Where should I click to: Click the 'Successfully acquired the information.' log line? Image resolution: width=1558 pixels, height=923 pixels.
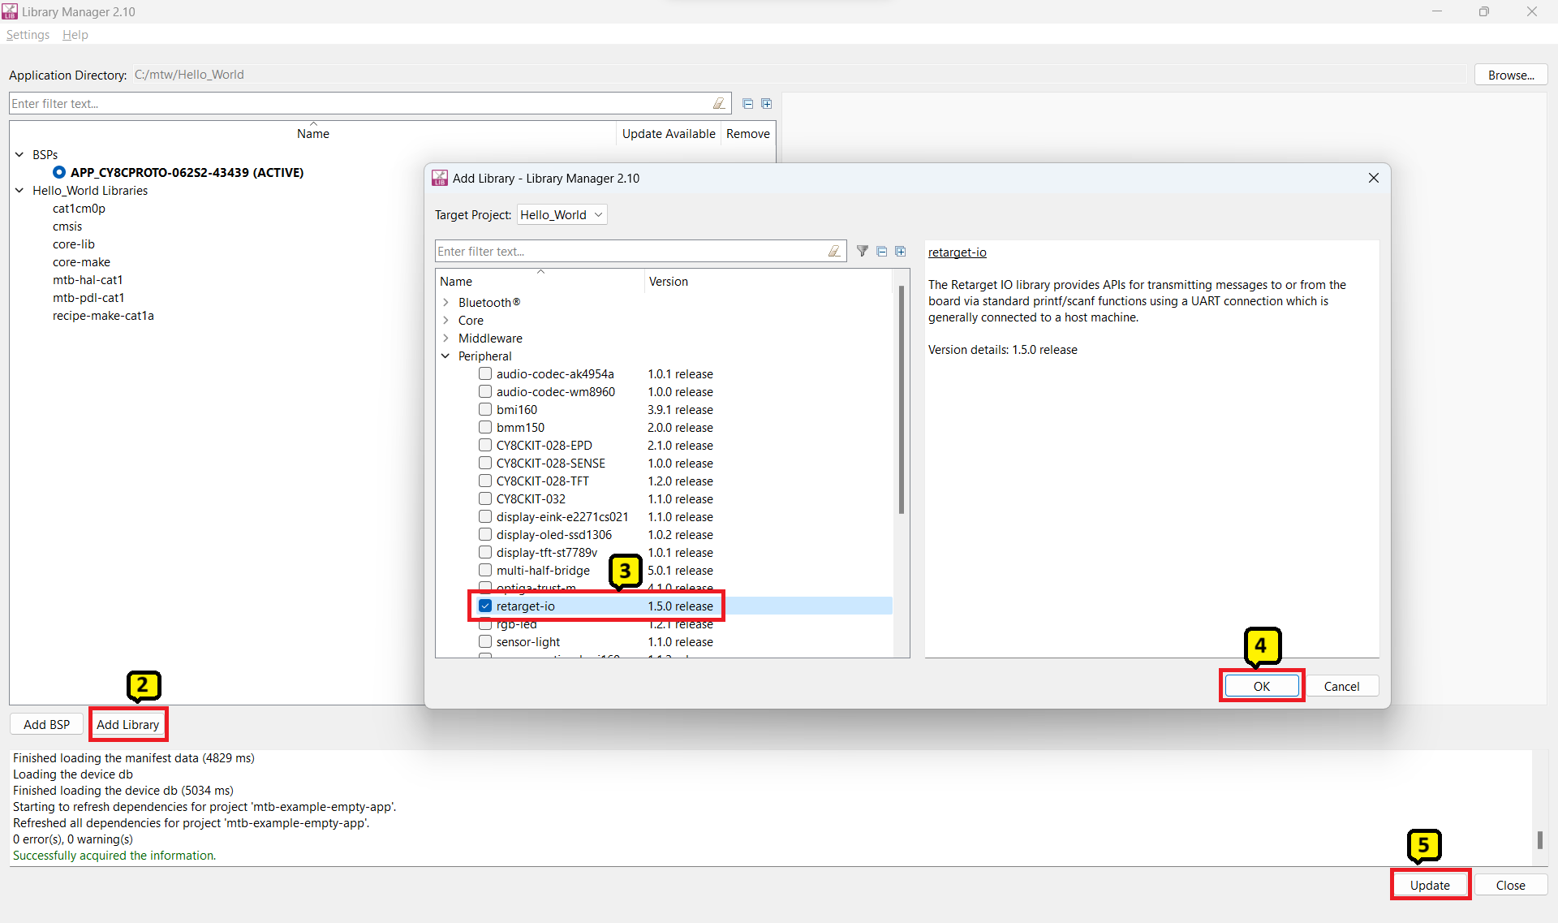pyautogui.click(x=114, y=856)
